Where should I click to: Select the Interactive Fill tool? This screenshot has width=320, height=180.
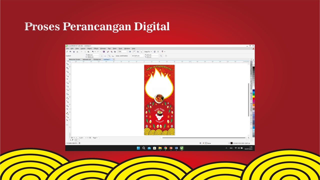67,117
